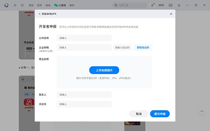
Task: Open the 我的 tab
Action: [72, 5]
